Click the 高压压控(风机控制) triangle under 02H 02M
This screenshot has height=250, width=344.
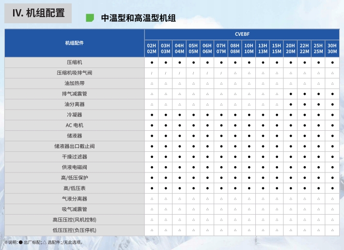coord(152,219)
